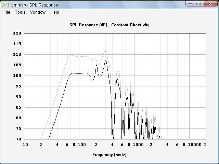
Task: Click the highest peak of the black curve
Action: click(x=106, y=60)
